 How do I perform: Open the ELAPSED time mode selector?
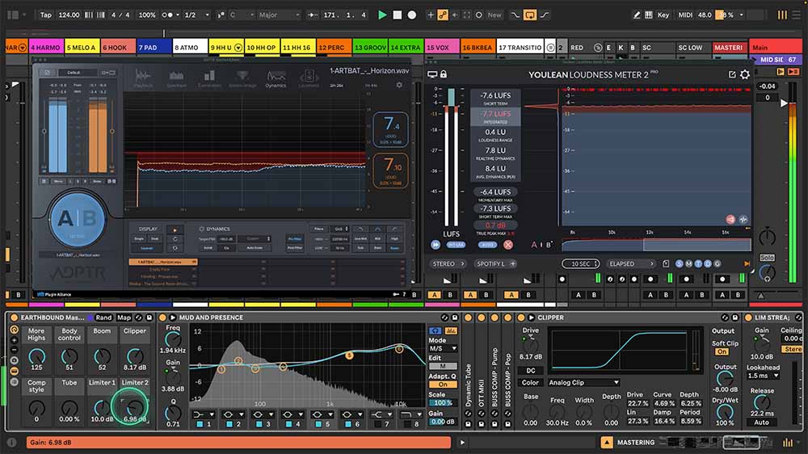point(631,264)
